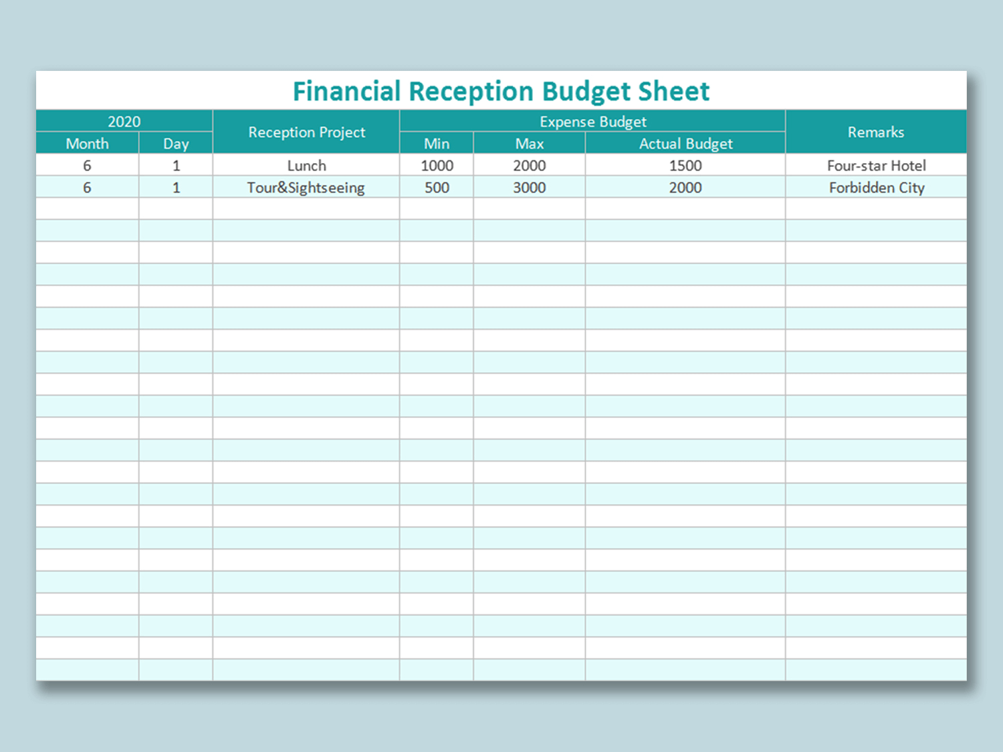Click the Day column header
The width and height of the screenshot is (1003, 752).
point(175,143)
